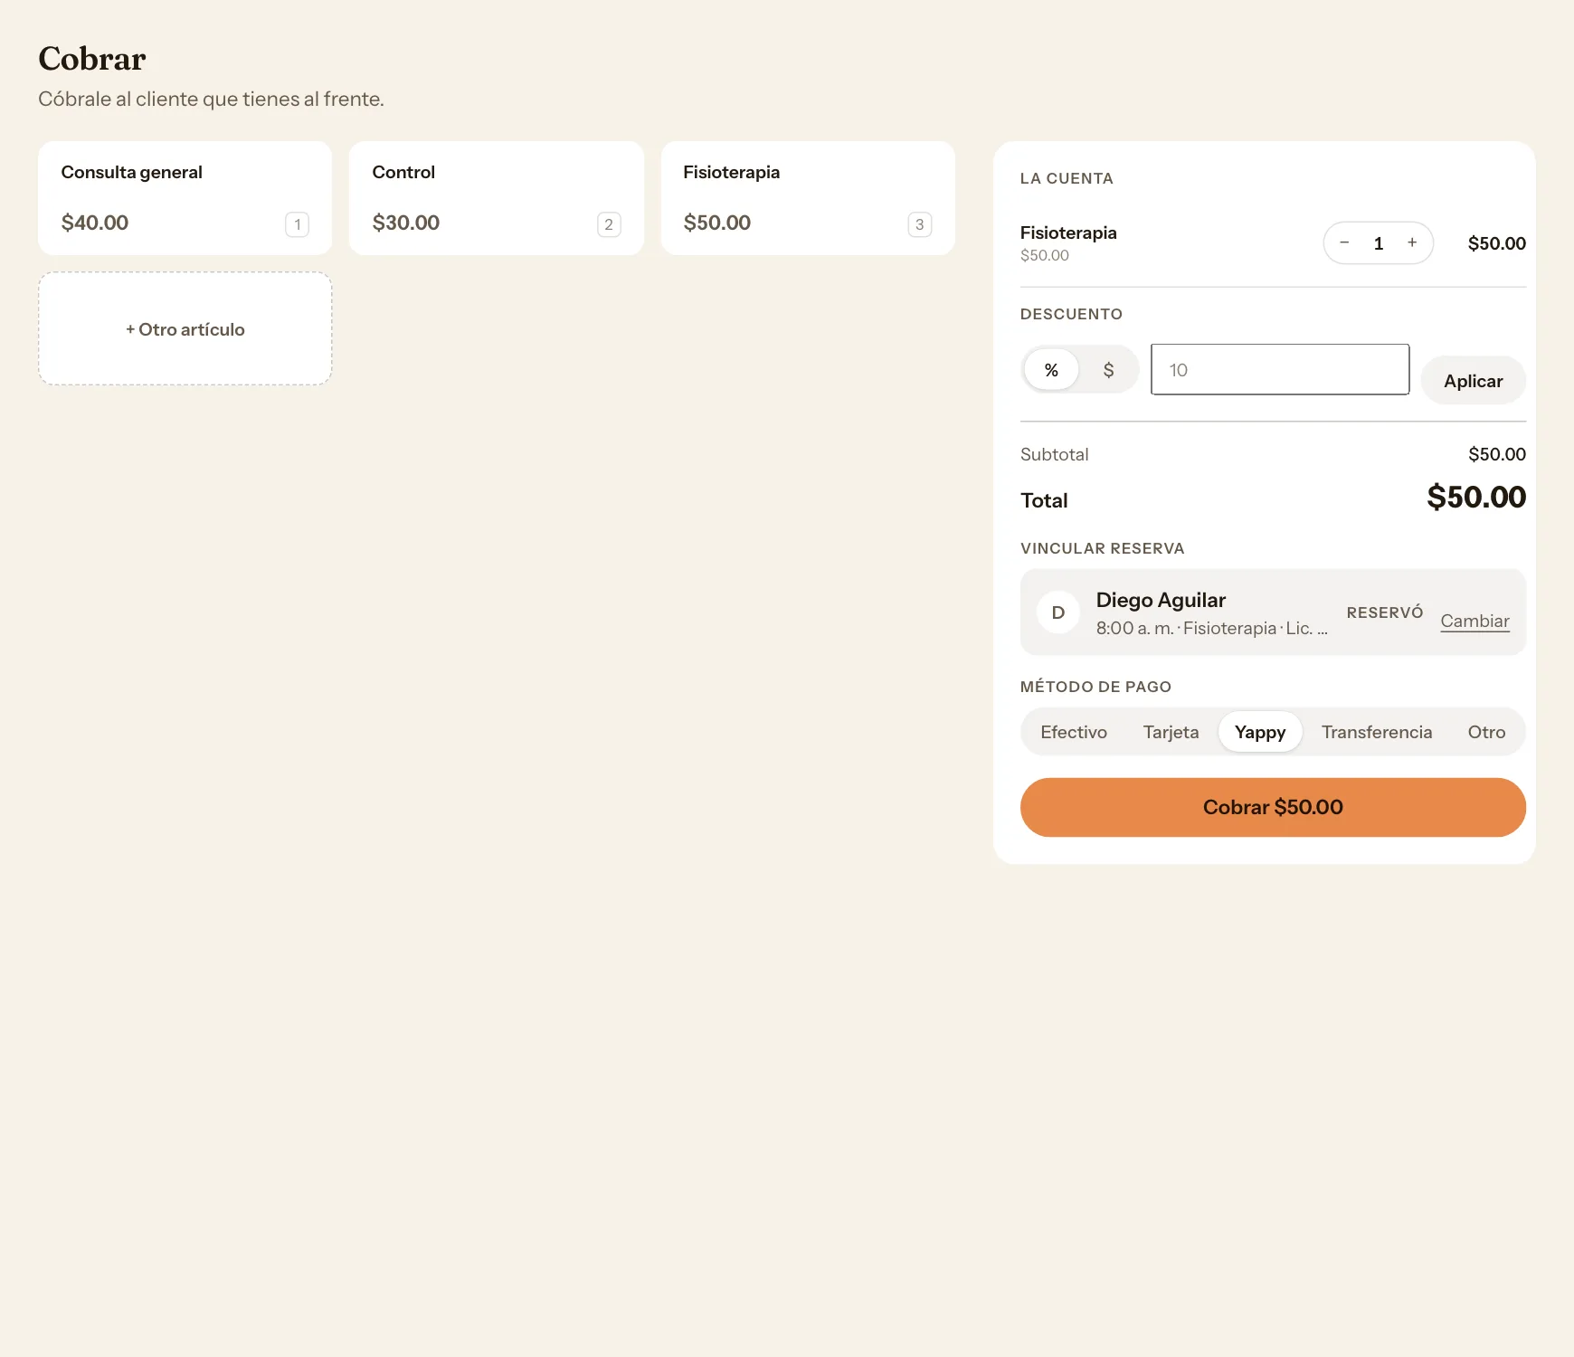This screenshot has width=1574, height=1357.
Task: Click the Total amount $50.00
Action: tap(1476, 497)
